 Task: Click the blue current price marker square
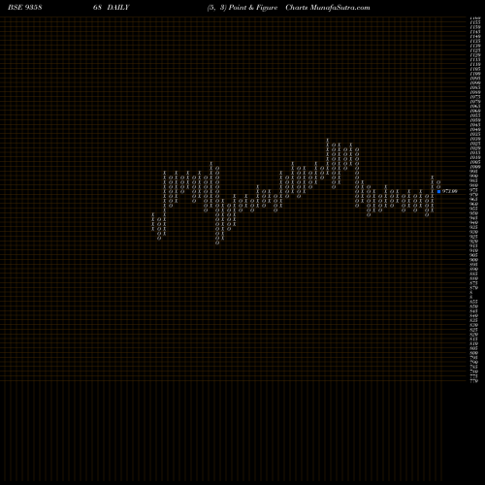pos(438,191)
